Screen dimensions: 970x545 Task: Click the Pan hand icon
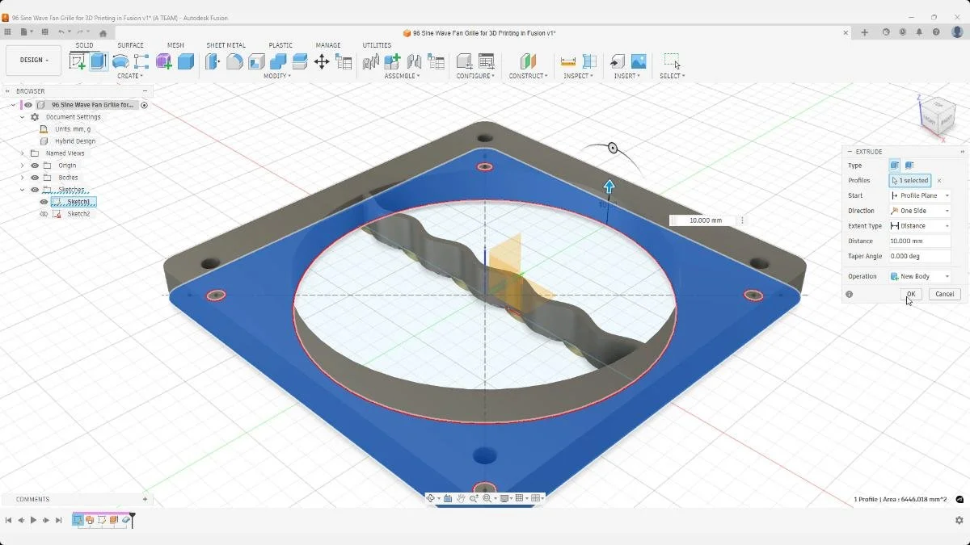click(x=461, y=498)
